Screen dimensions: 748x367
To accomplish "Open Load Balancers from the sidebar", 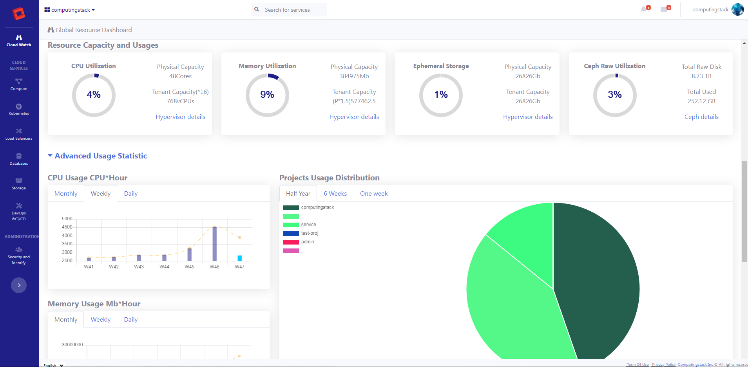I will point(19,134).
